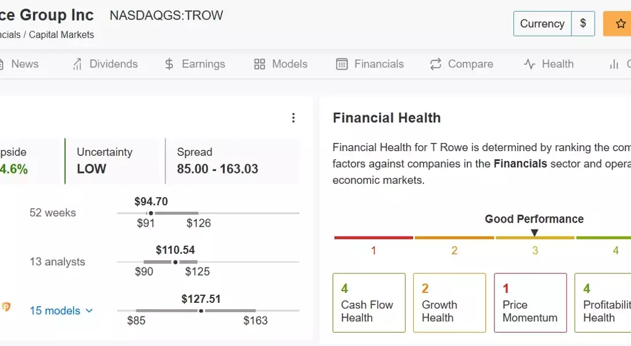
Task: Click the Capital Markets industry link
Action: coord(62,35)
